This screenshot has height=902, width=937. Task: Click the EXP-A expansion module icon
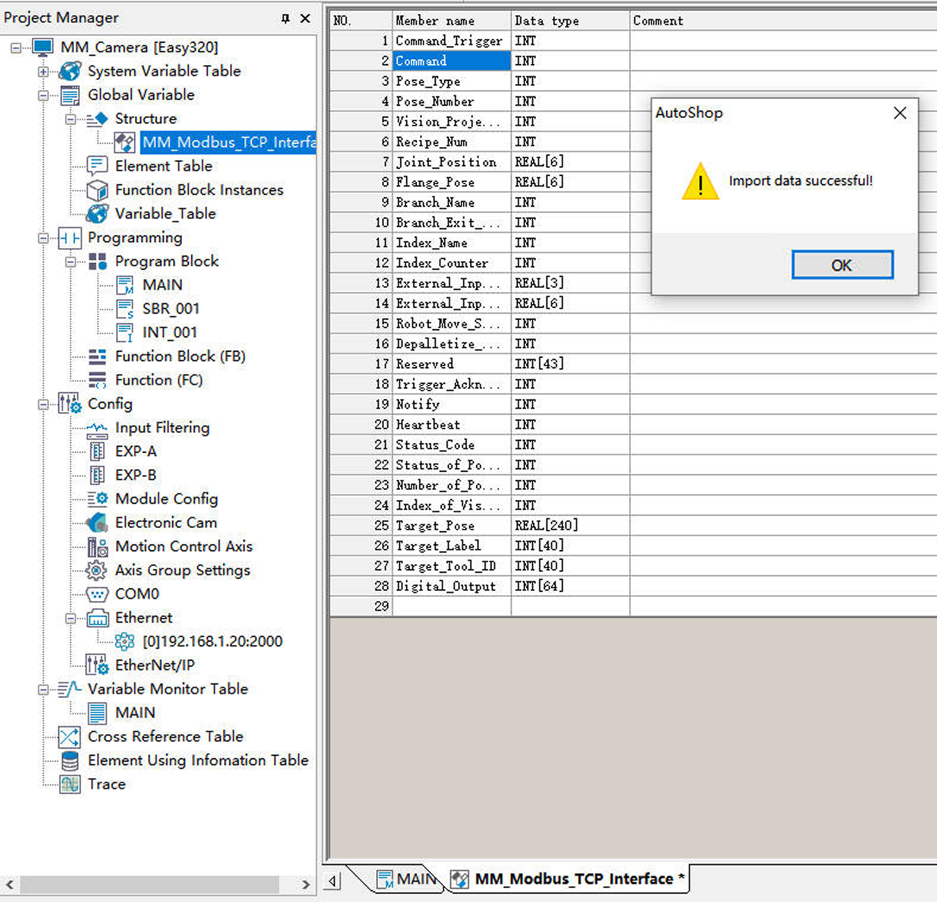(x=97, y=452)
